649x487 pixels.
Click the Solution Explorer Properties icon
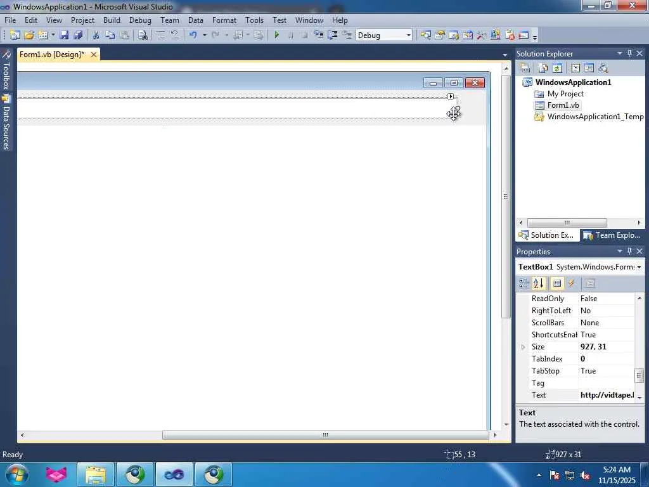click(x=525, y=68)
